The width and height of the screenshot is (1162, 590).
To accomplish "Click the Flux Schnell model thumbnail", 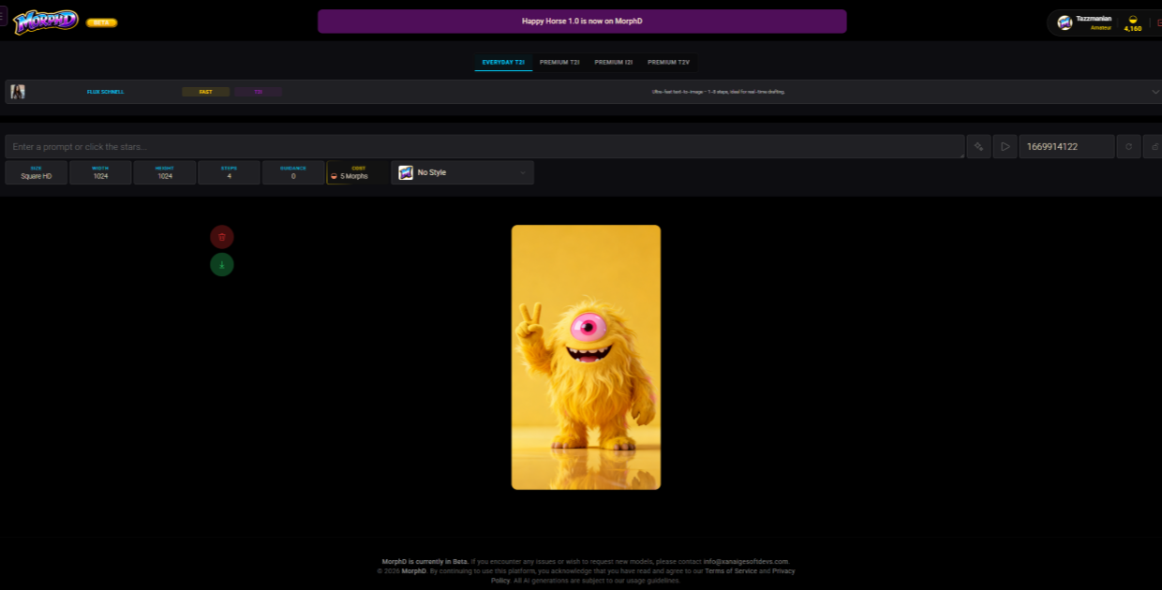I will point(18,92).
